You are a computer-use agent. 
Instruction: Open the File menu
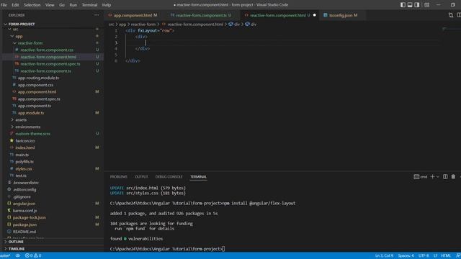pyautogui.click(x=4, y=5)
